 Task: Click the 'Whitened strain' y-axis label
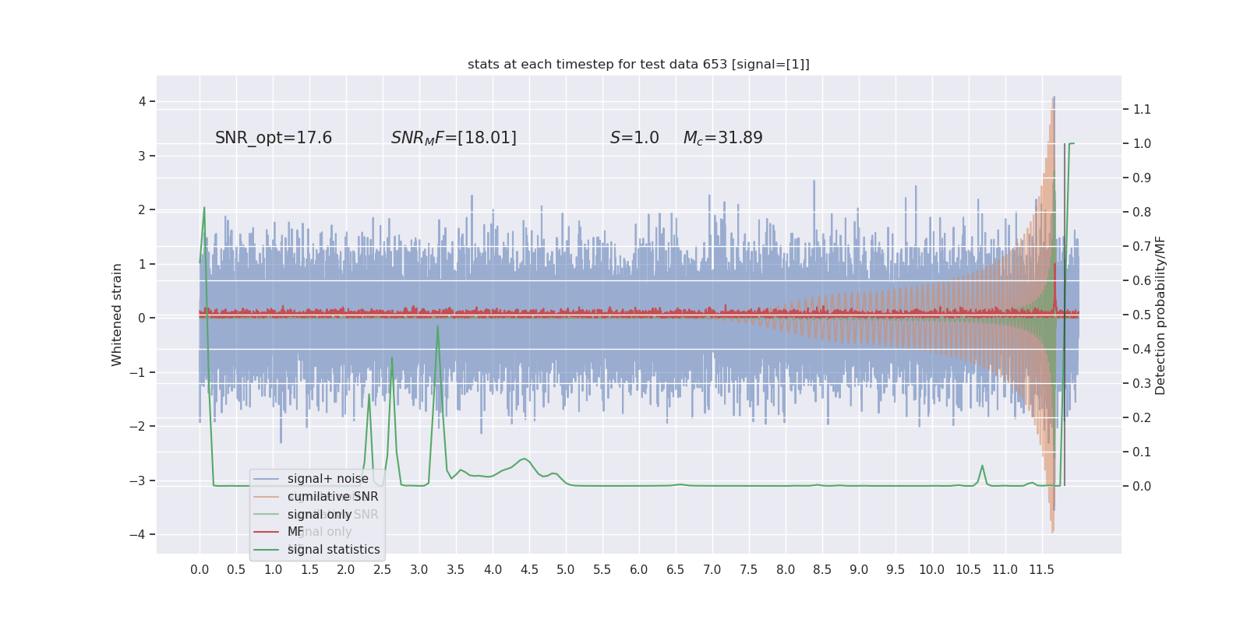tap(117, 315)
